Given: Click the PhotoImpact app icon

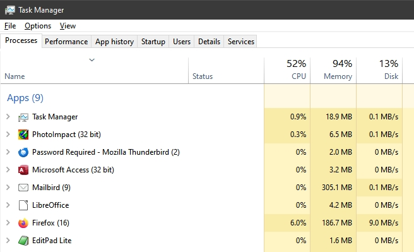Looking at the screenshot, I should click(23, 135).
